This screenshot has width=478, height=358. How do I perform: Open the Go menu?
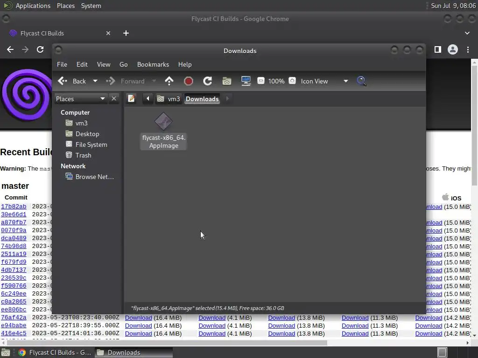click(x=123, y=64)
